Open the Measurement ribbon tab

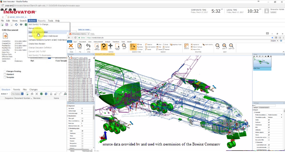[98, 42]
